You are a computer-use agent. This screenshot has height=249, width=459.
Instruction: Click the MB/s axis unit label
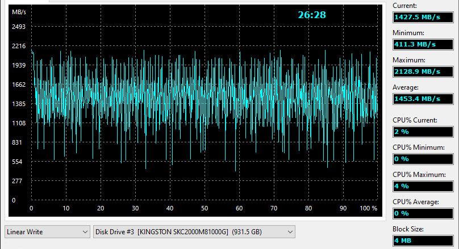pos(19,12)
